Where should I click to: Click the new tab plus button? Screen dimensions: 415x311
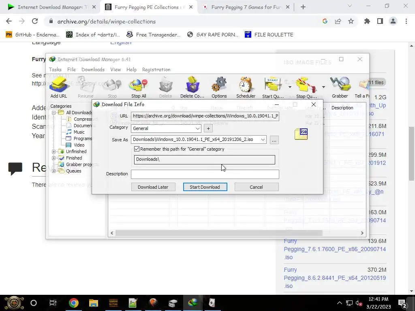pos(303,7)
